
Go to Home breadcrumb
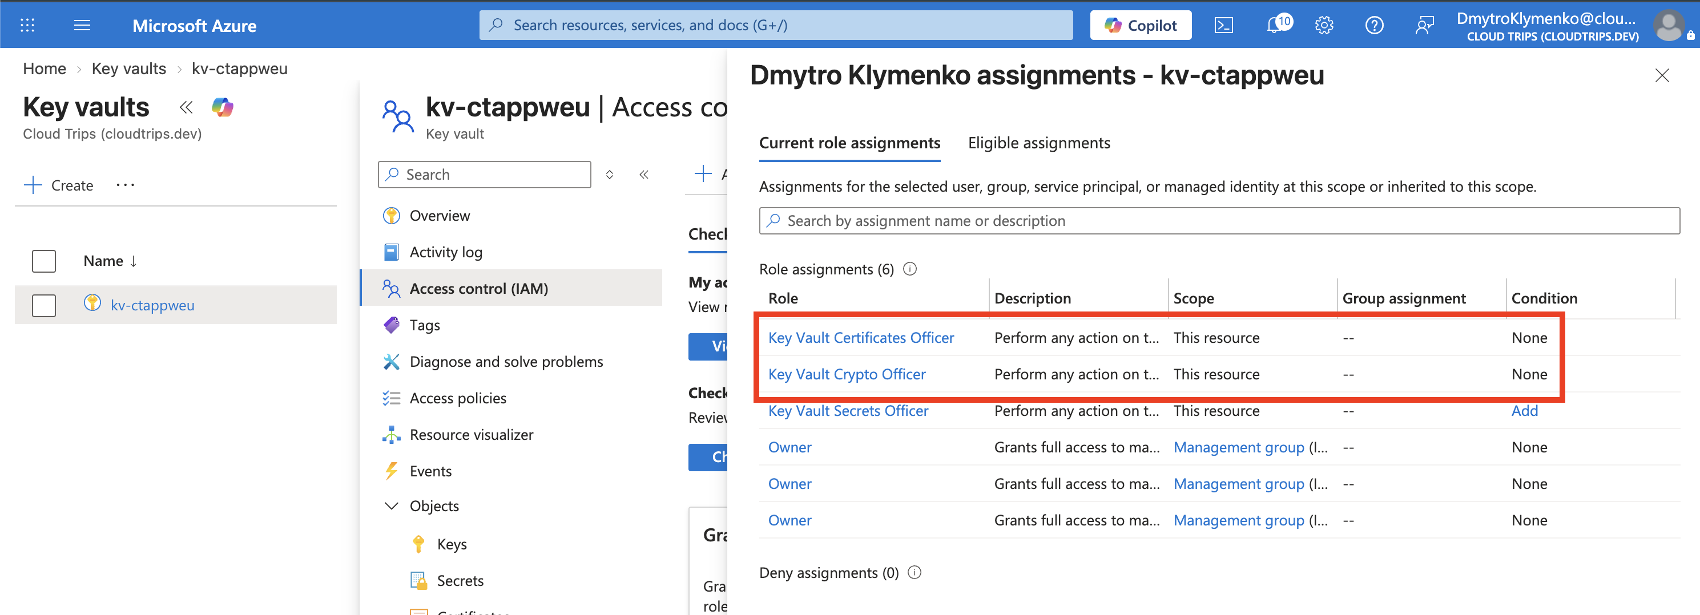pos(44,68)
